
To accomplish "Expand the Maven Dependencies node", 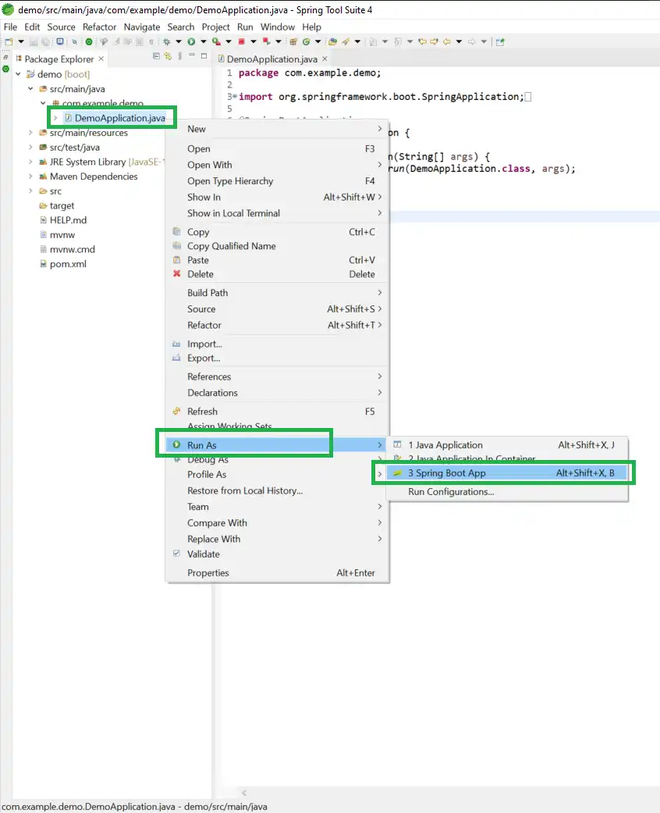I will pyautogui.click(x=30, y=177).
